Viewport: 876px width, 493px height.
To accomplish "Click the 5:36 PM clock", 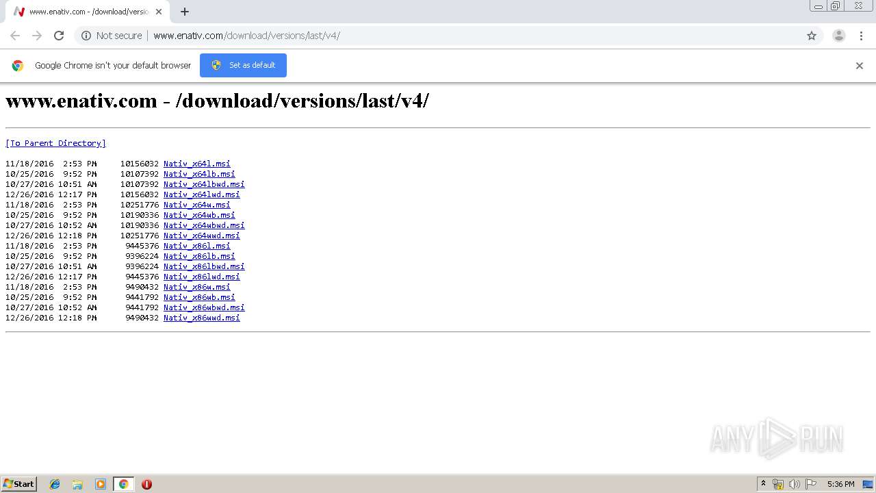I will point(840,484).
